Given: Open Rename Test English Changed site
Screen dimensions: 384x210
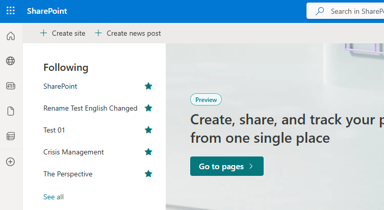Looking at the screenshot, I should click(x=90, y=108).
